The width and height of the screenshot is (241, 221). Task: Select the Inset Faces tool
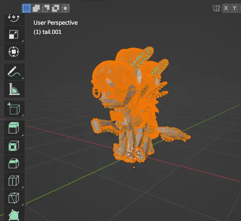coord(14,146)
